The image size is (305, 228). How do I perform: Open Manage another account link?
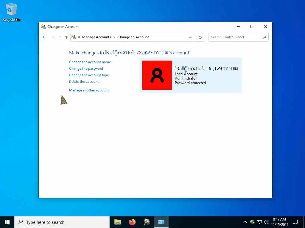point(89,90)
